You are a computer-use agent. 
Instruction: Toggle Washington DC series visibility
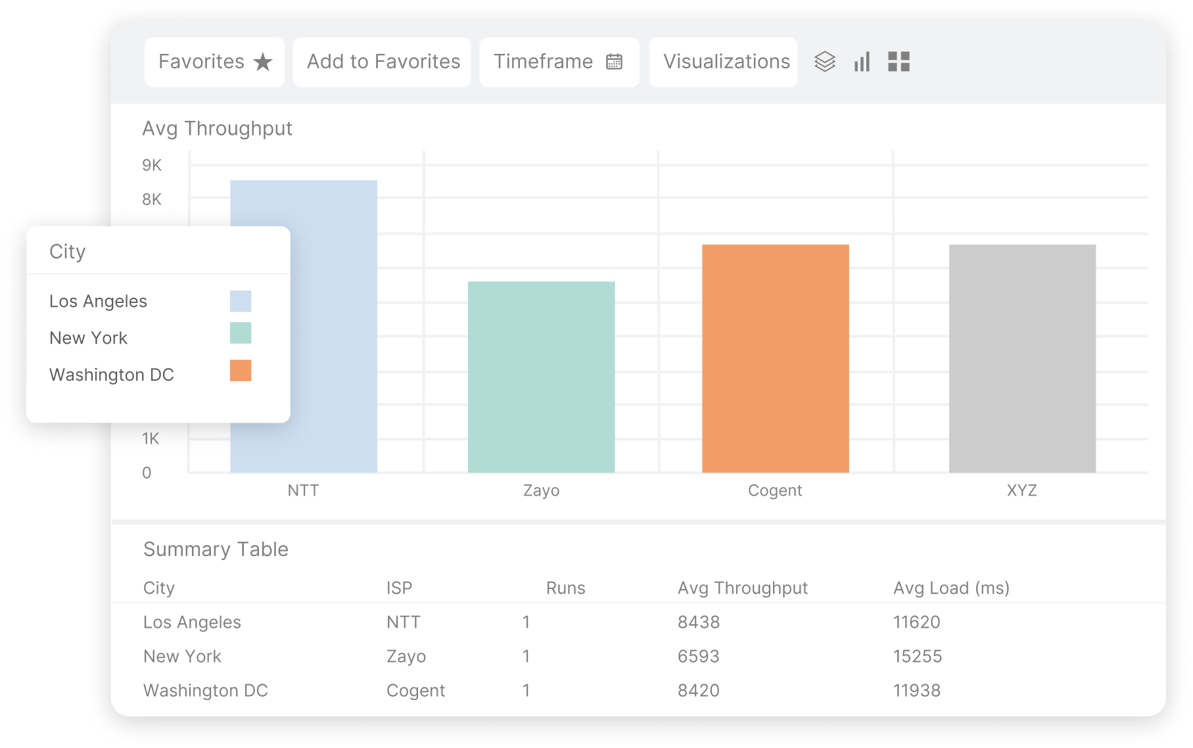pos(112,375)
